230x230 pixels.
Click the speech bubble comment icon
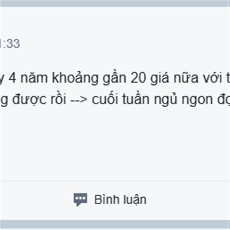tap(80, 200)
